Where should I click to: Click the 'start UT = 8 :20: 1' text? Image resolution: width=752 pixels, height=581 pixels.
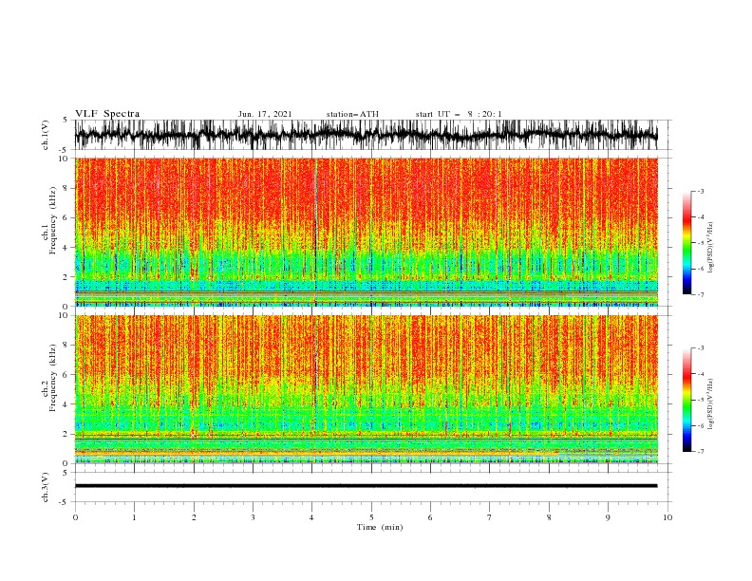coord(459,114)
